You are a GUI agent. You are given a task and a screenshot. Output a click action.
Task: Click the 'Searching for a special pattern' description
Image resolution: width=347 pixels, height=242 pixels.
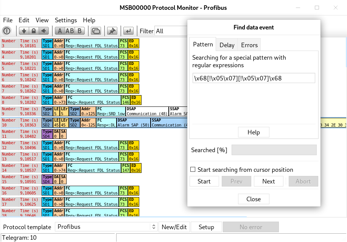click(239, 62)
